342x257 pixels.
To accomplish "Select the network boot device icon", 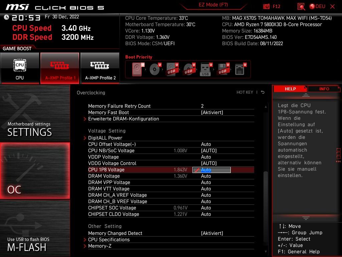I will point(240,69).
